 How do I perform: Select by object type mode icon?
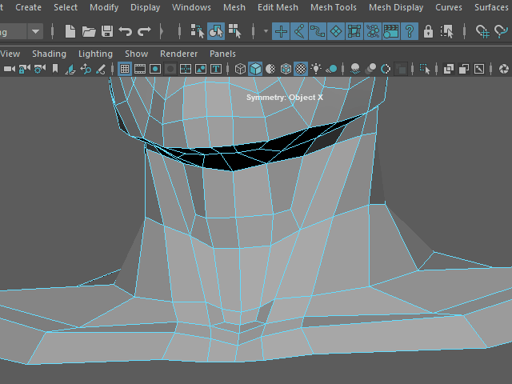point(216,32)
